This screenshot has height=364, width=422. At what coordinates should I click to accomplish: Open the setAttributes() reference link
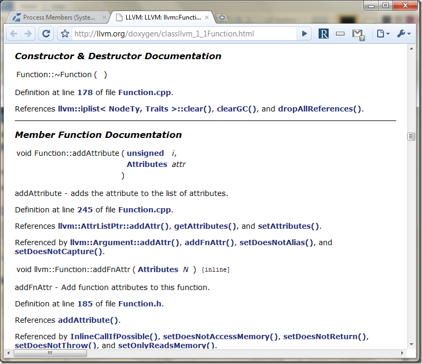coord(289,226)
